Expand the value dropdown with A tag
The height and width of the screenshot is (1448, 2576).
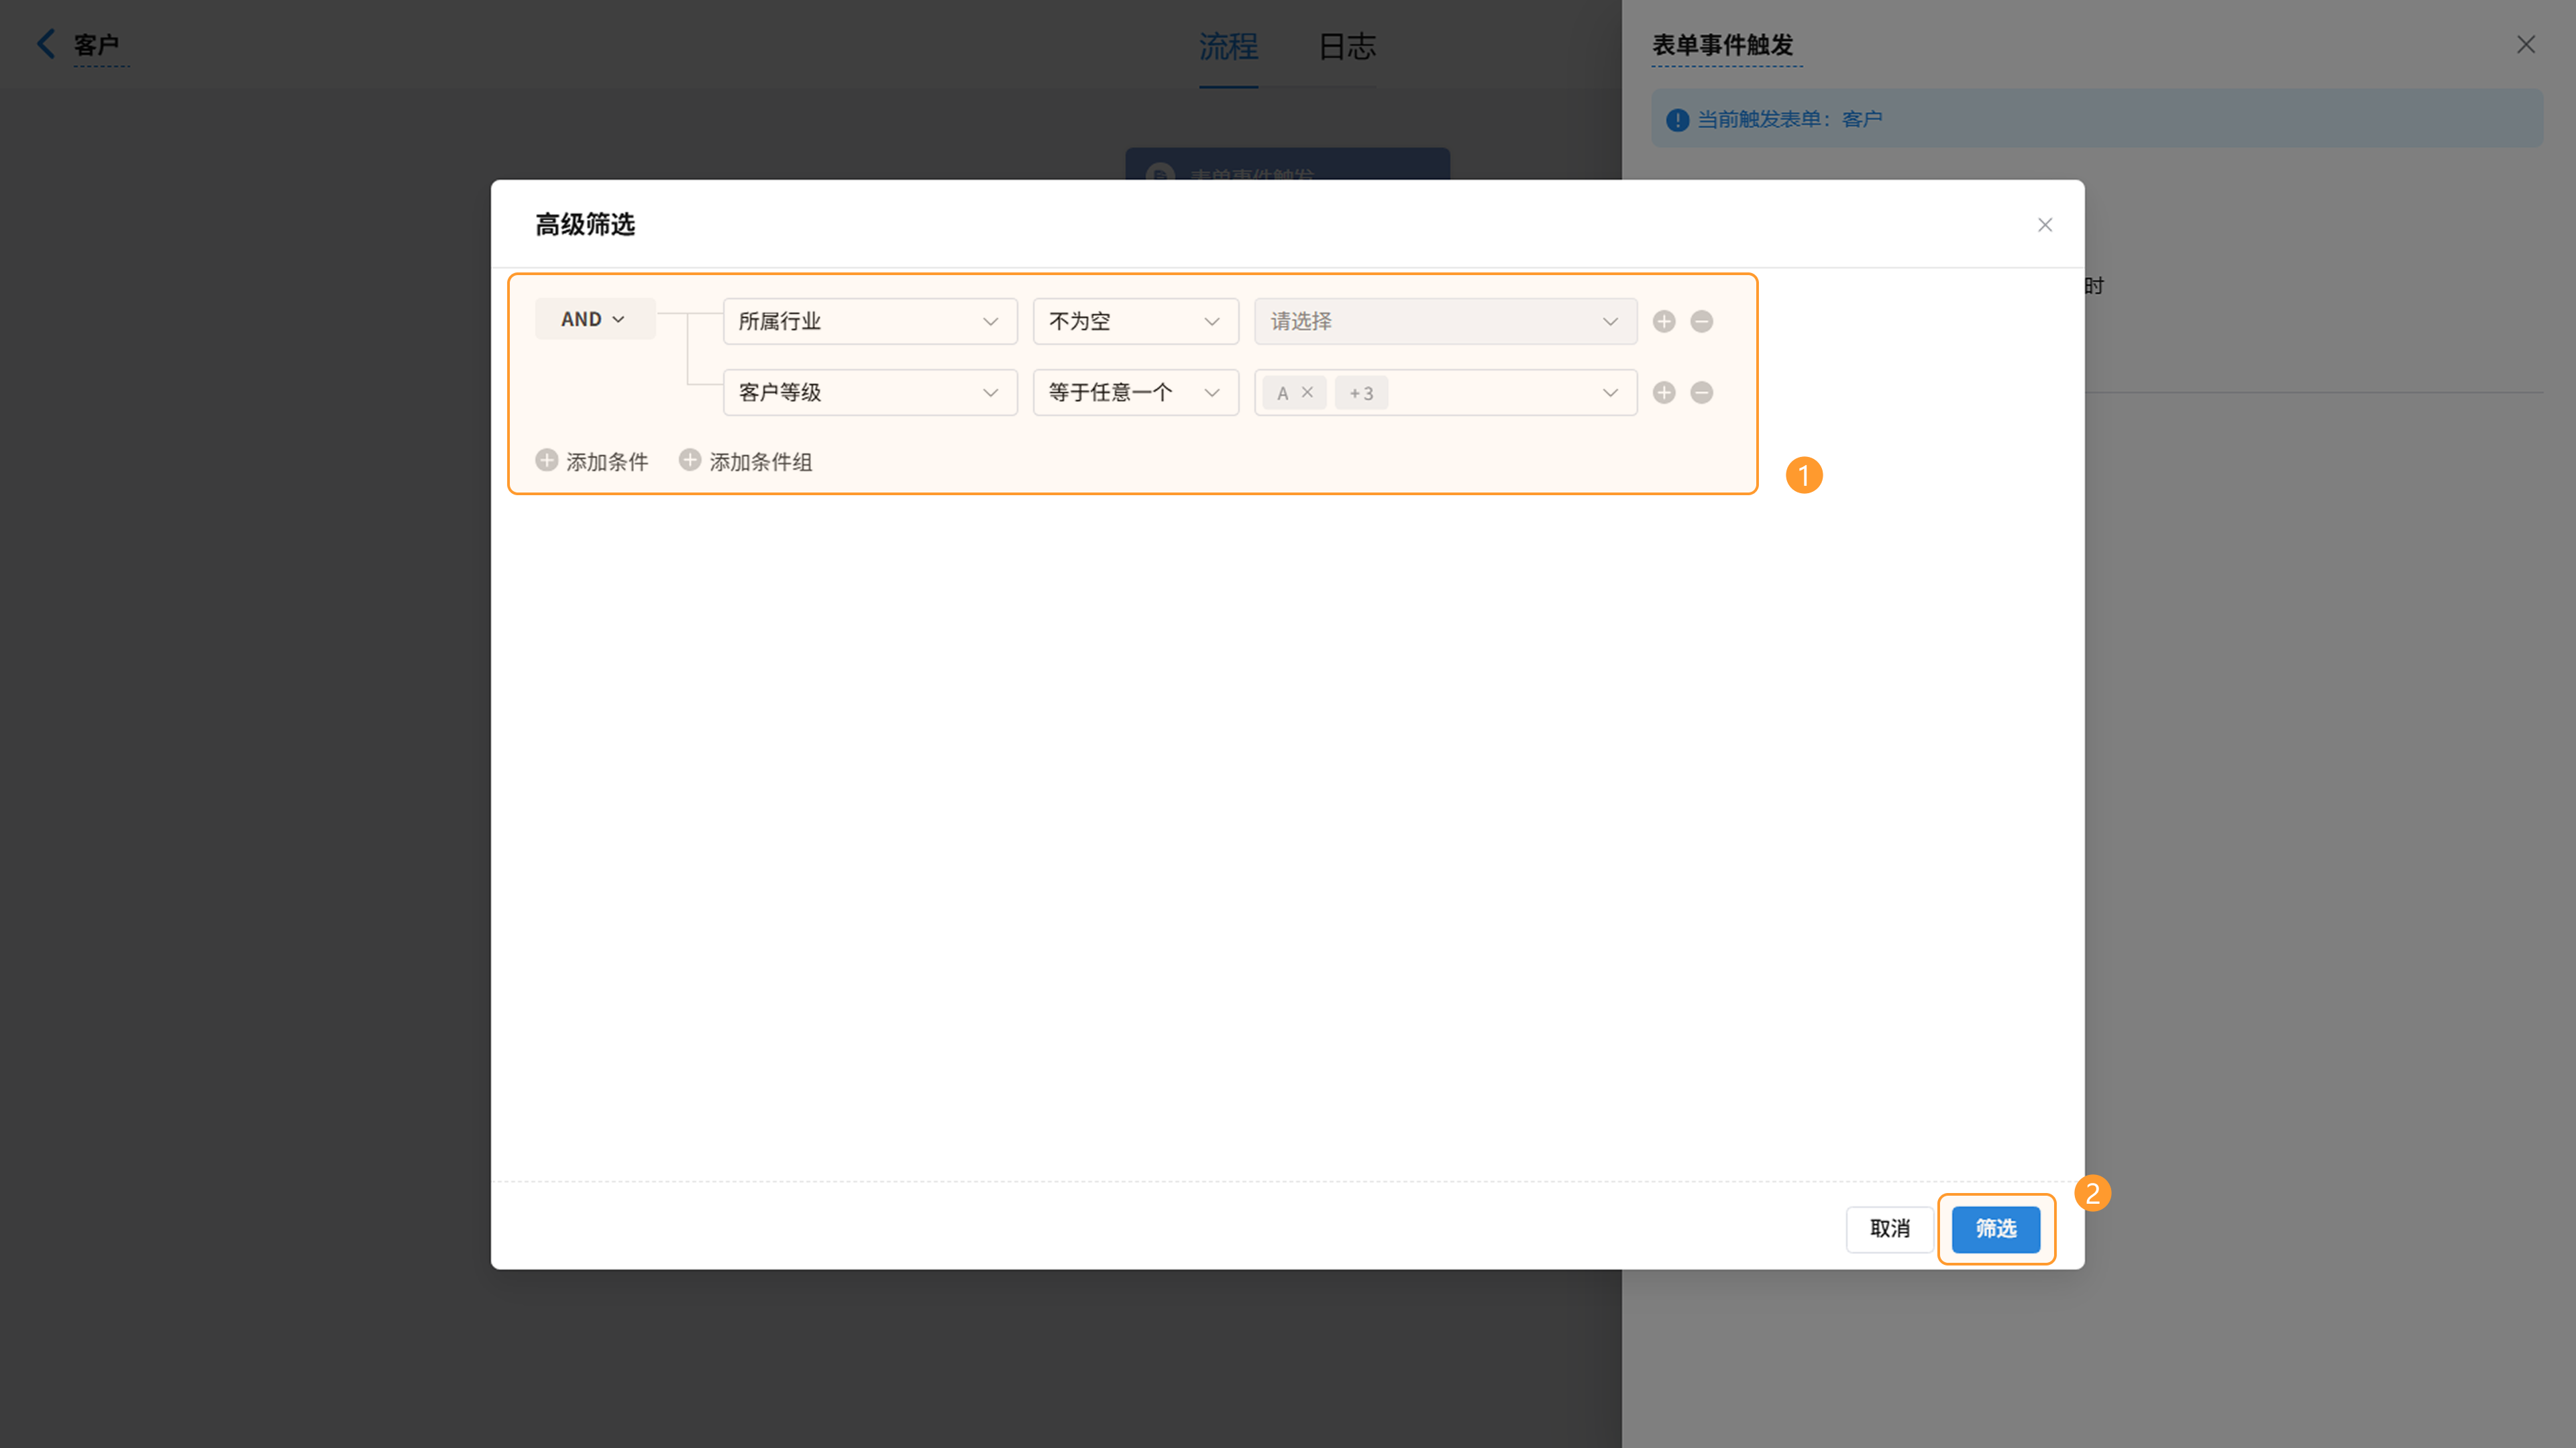[x=1609, y=392]
